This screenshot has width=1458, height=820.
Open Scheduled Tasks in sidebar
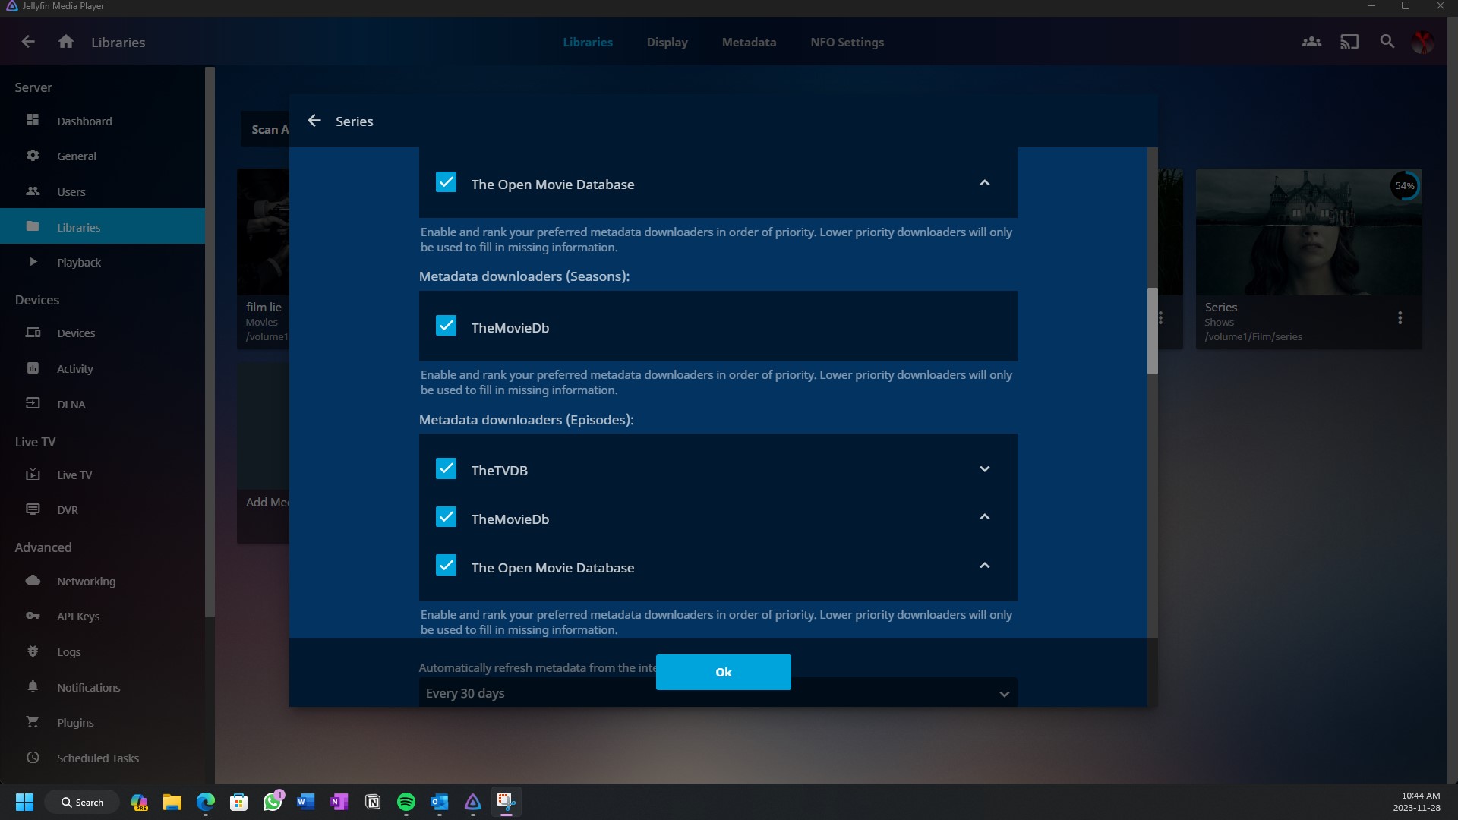coord(97,758)
